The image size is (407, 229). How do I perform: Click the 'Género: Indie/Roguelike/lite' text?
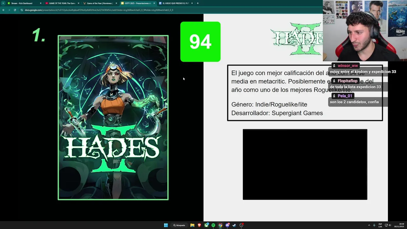pos(269,104)
